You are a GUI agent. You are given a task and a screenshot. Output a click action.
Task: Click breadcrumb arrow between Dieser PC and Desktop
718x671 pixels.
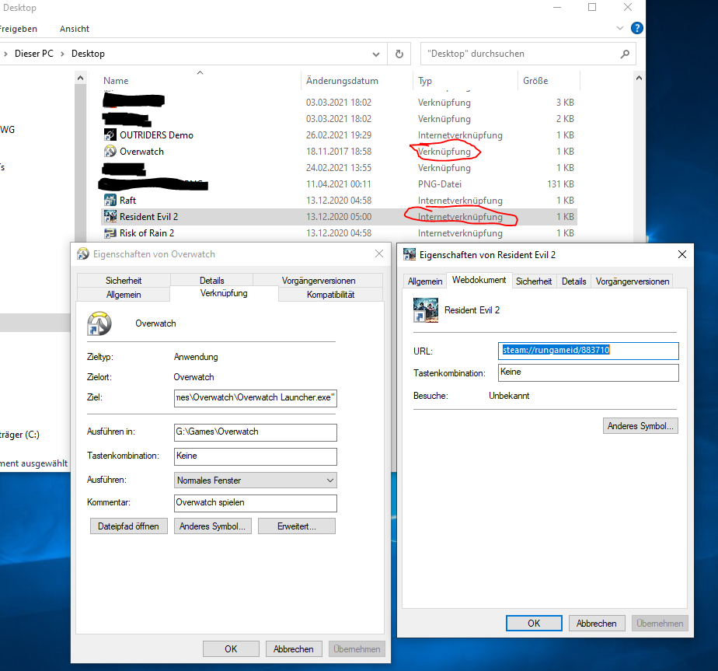click(62, 54)
